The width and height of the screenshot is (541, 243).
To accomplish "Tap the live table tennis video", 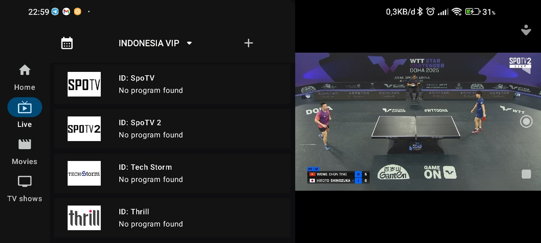I will click(418, 122).
